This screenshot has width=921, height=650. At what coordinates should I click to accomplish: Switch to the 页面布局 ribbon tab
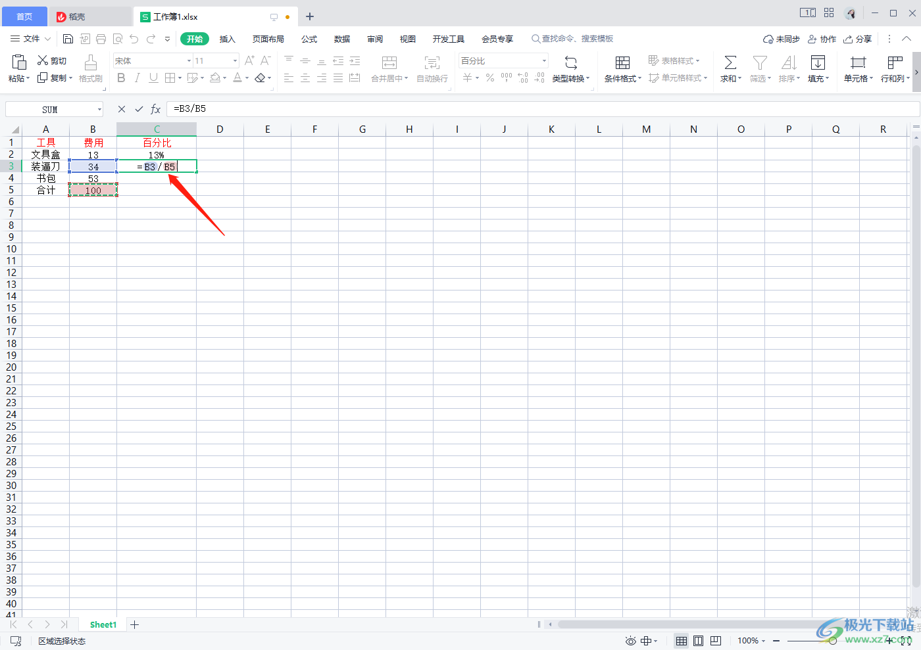pyautogui.click(x=268, y=39)
